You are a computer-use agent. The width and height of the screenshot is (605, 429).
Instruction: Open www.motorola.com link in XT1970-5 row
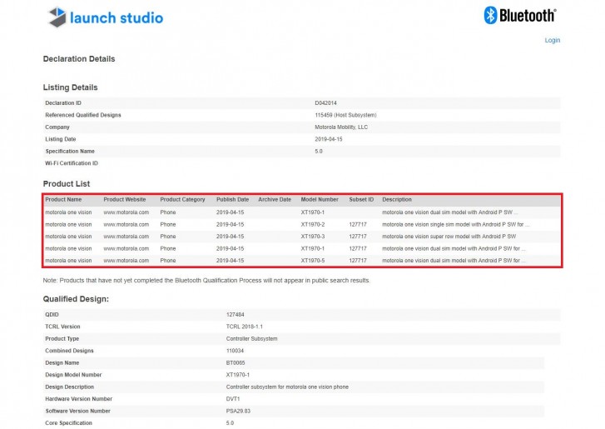126,261
